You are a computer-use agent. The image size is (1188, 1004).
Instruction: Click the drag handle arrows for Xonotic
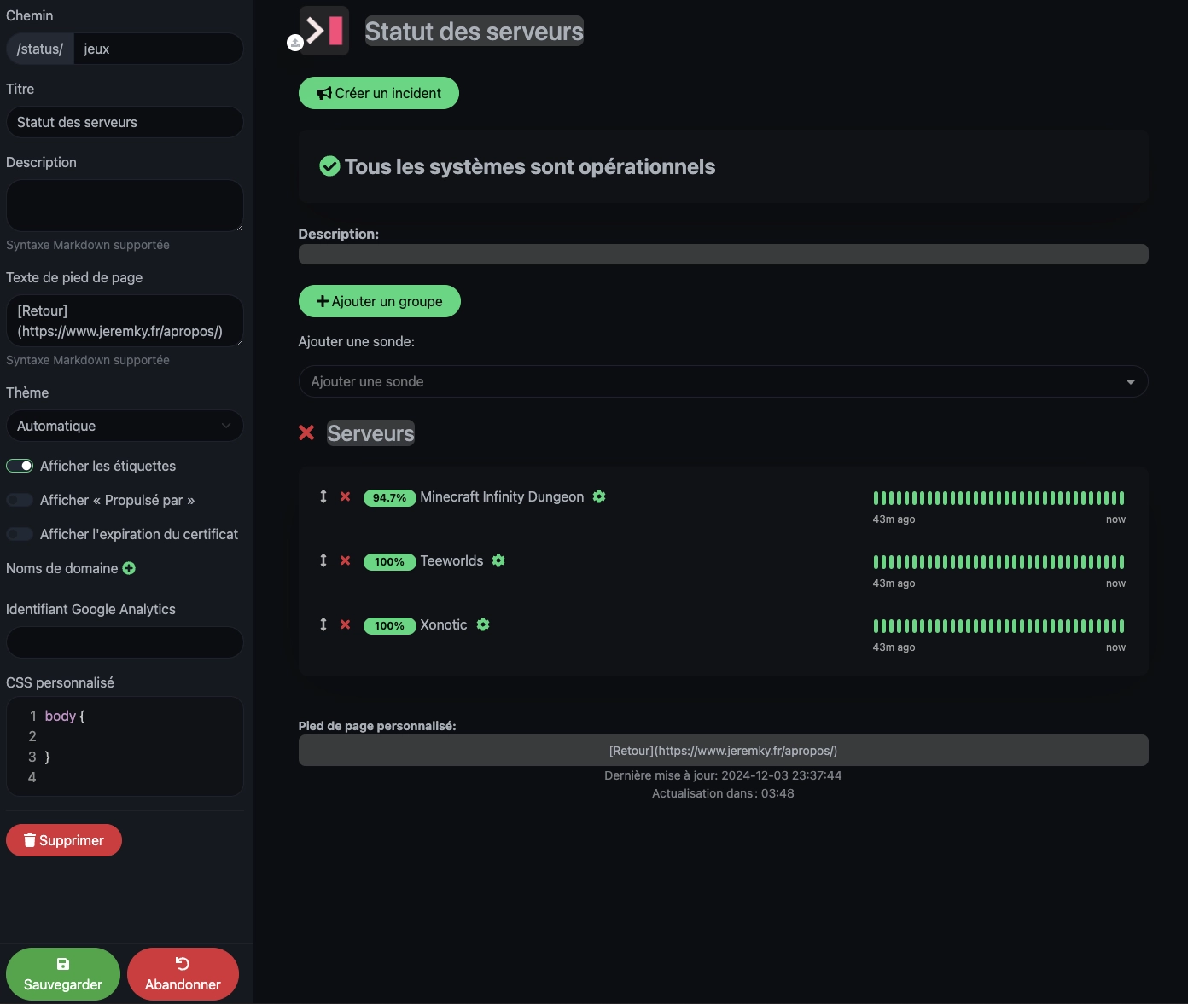coord(323,624)
